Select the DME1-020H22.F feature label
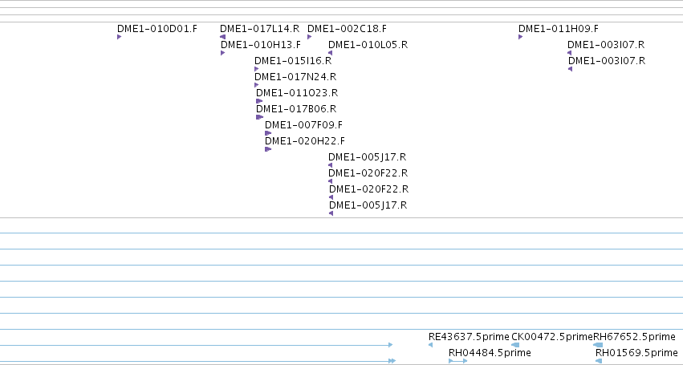Screen dimensions: 683x365 (305, 141)
